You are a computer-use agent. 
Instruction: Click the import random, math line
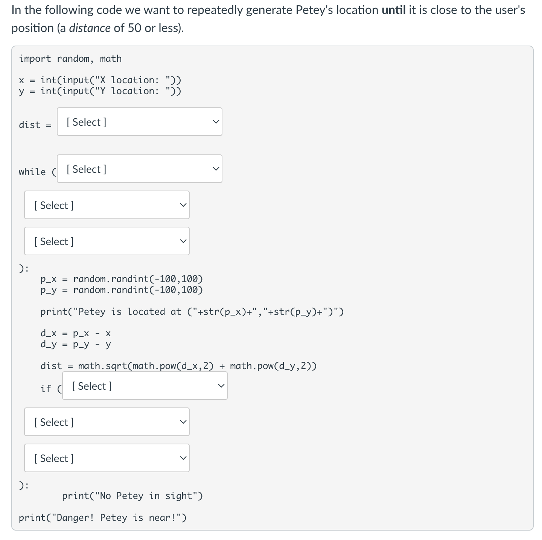pyautogui.click(x=70, y=58)
